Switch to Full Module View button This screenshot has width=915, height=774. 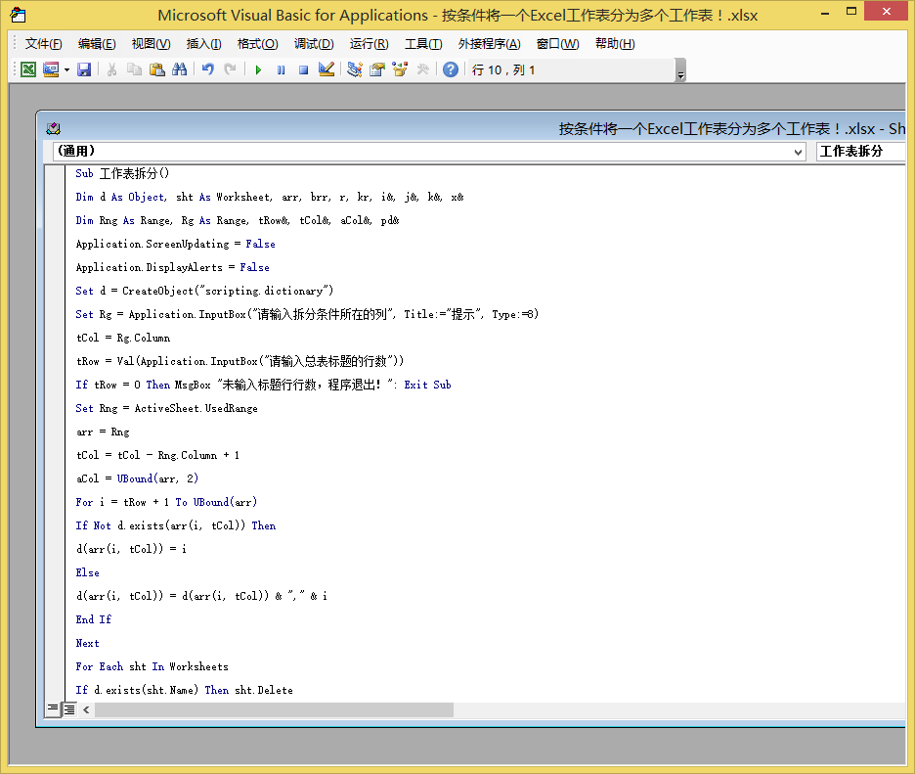(68, 709)
